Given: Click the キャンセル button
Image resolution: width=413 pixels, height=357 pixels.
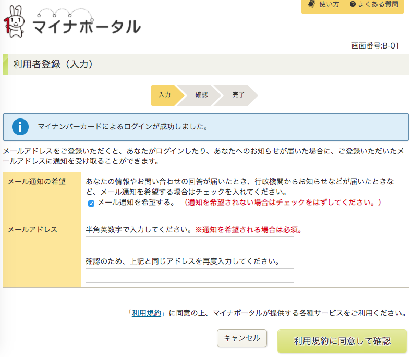Looking at the screenshot, I should (242, 338).
